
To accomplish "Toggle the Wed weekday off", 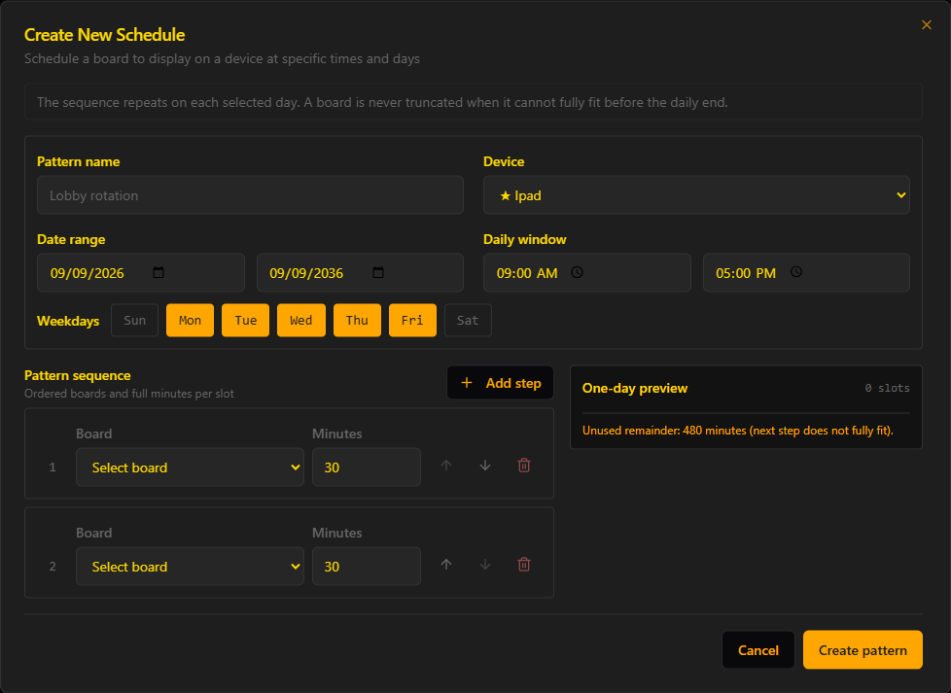I will pyautogui.click(x=301, y=320).
